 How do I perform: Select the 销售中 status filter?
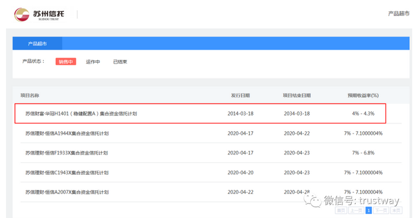(x=66, y=62)
